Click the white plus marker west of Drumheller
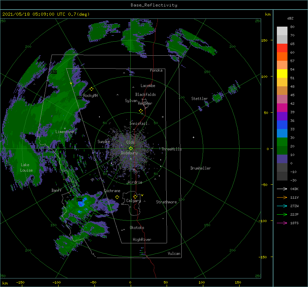 [x=193, y=137]
